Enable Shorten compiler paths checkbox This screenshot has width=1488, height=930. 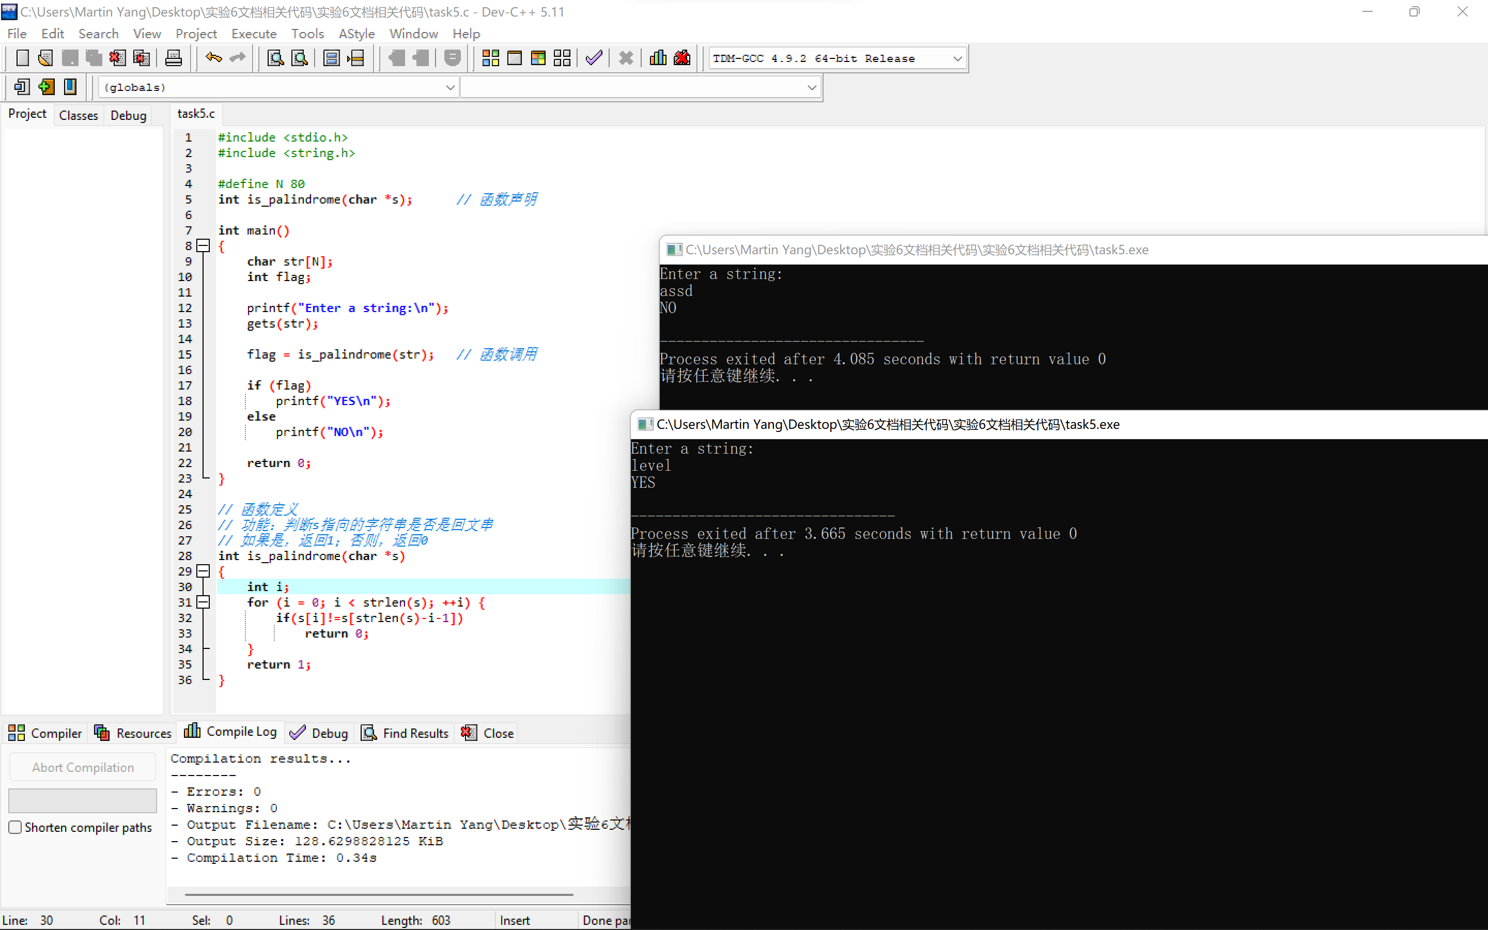16,827
